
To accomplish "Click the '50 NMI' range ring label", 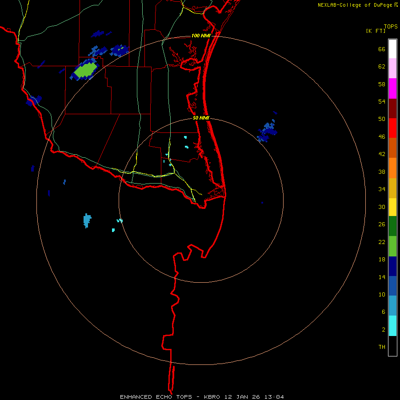I will coord(201,118).
